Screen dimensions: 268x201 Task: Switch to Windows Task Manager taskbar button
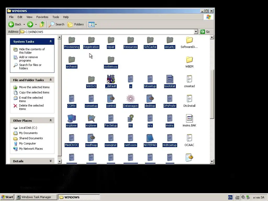point(36,197)
